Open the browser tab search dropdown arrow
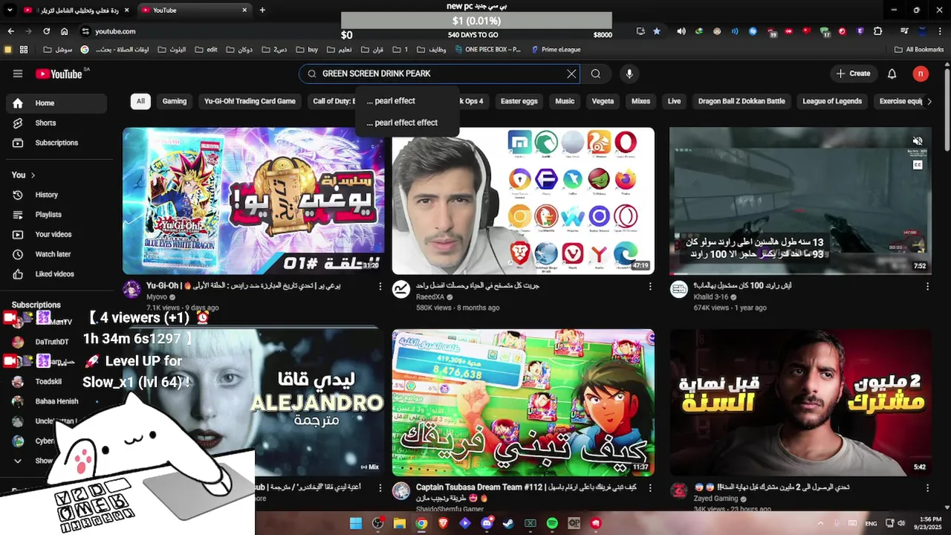The image size is (951, 535). coord(9,10)
